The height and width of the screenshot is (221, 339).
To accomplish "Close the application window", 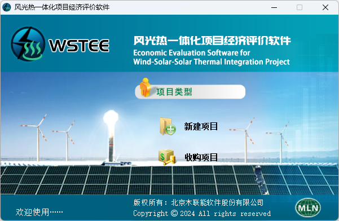I will 325,7.
